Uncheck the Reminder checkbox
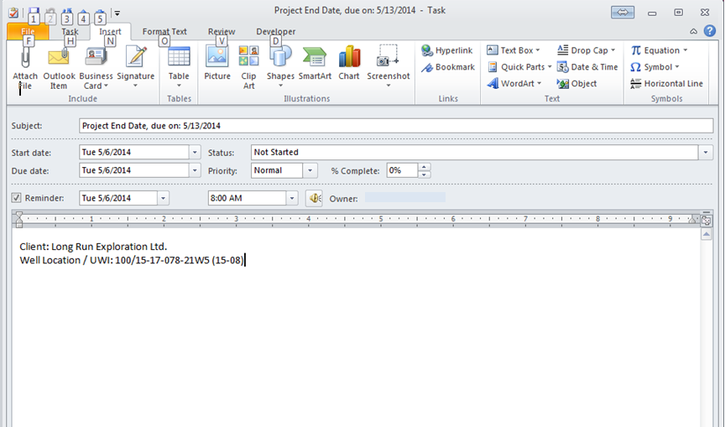 [x=17, y=199]
